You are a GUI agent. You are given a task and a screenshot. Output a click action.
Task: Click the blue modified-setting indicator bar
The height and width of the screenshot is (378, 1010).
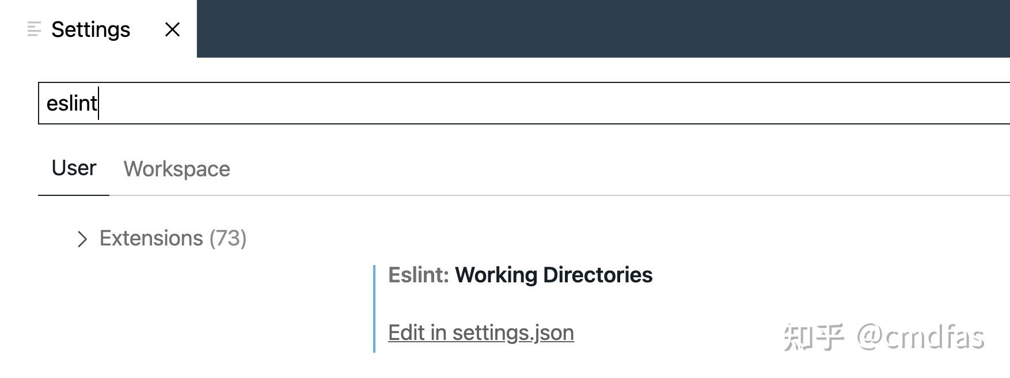tap(374, 308)
